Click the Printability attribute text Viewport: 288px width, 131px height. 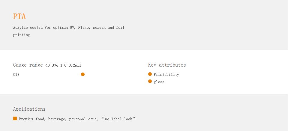pos(166,74)
